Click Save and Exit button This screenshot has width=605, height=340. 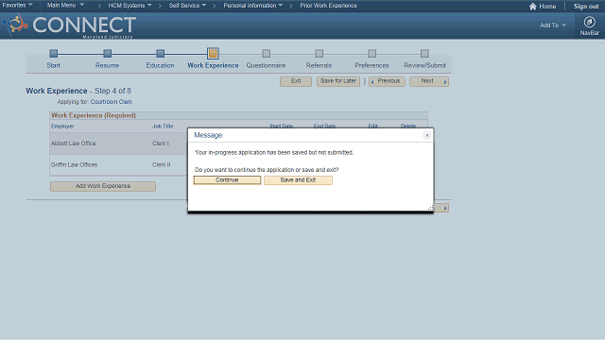tap(298, 180)
